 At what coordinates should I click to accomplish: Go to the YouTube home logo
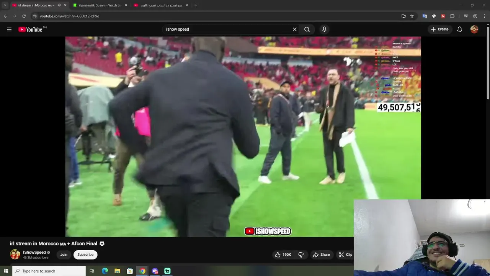pyautogui.click(x=30, y=30)
